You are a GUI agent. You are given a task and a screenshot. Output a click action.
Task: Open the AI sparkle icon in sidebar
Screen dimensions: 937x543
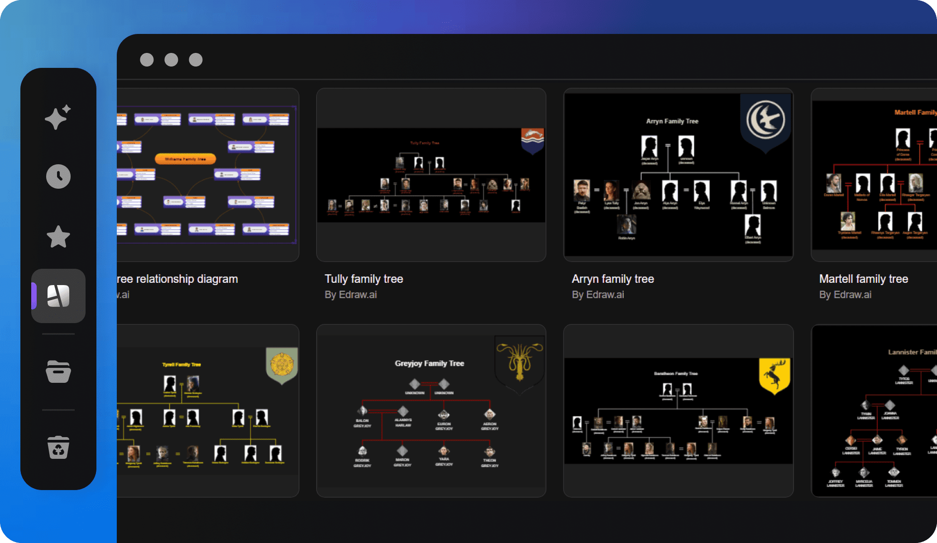pyautogui.click(x=58, y=117)
